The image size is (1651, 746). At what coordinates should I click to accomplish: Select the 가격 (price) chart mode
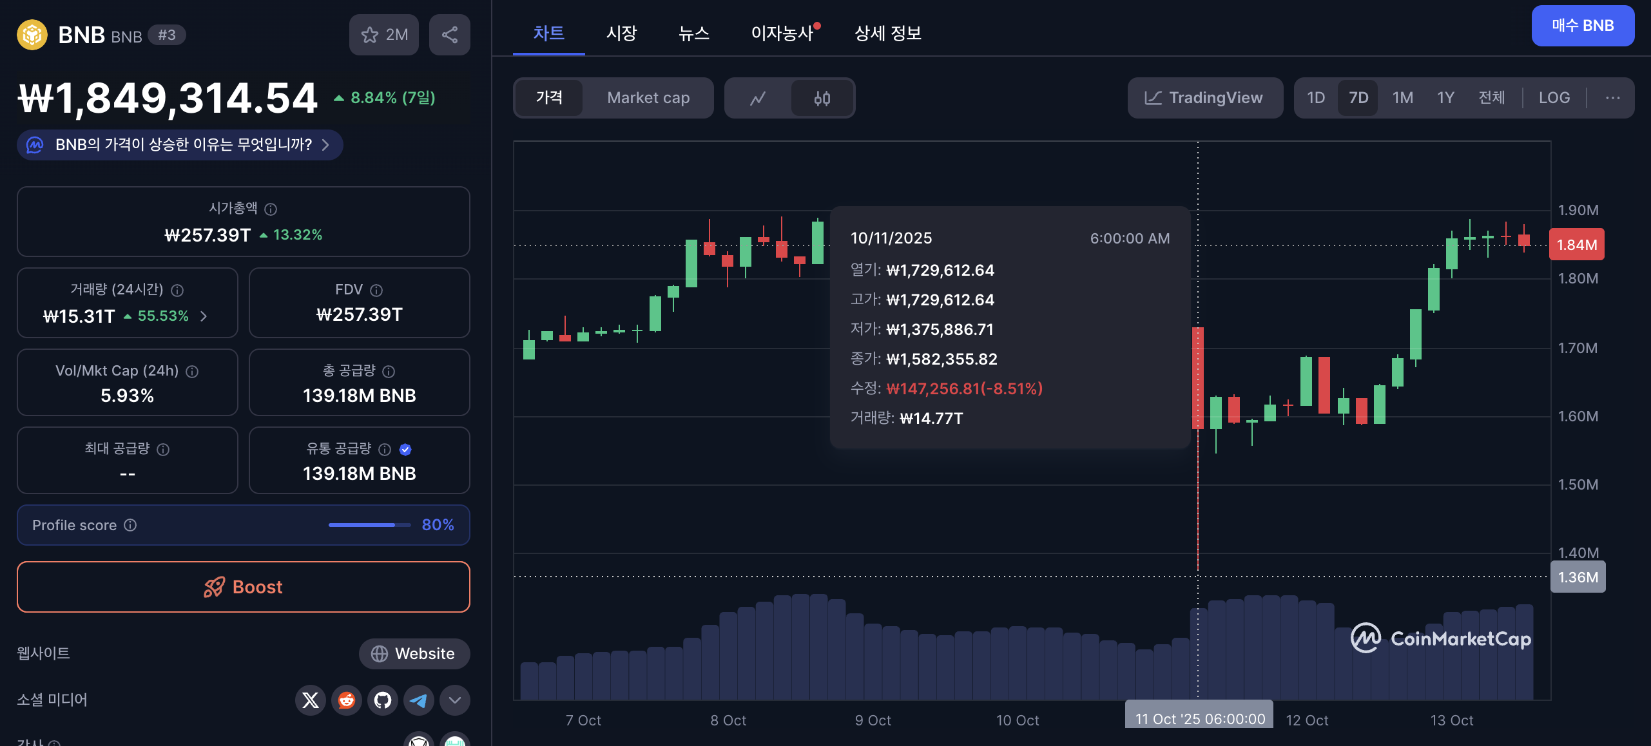[x=550, y=98]
